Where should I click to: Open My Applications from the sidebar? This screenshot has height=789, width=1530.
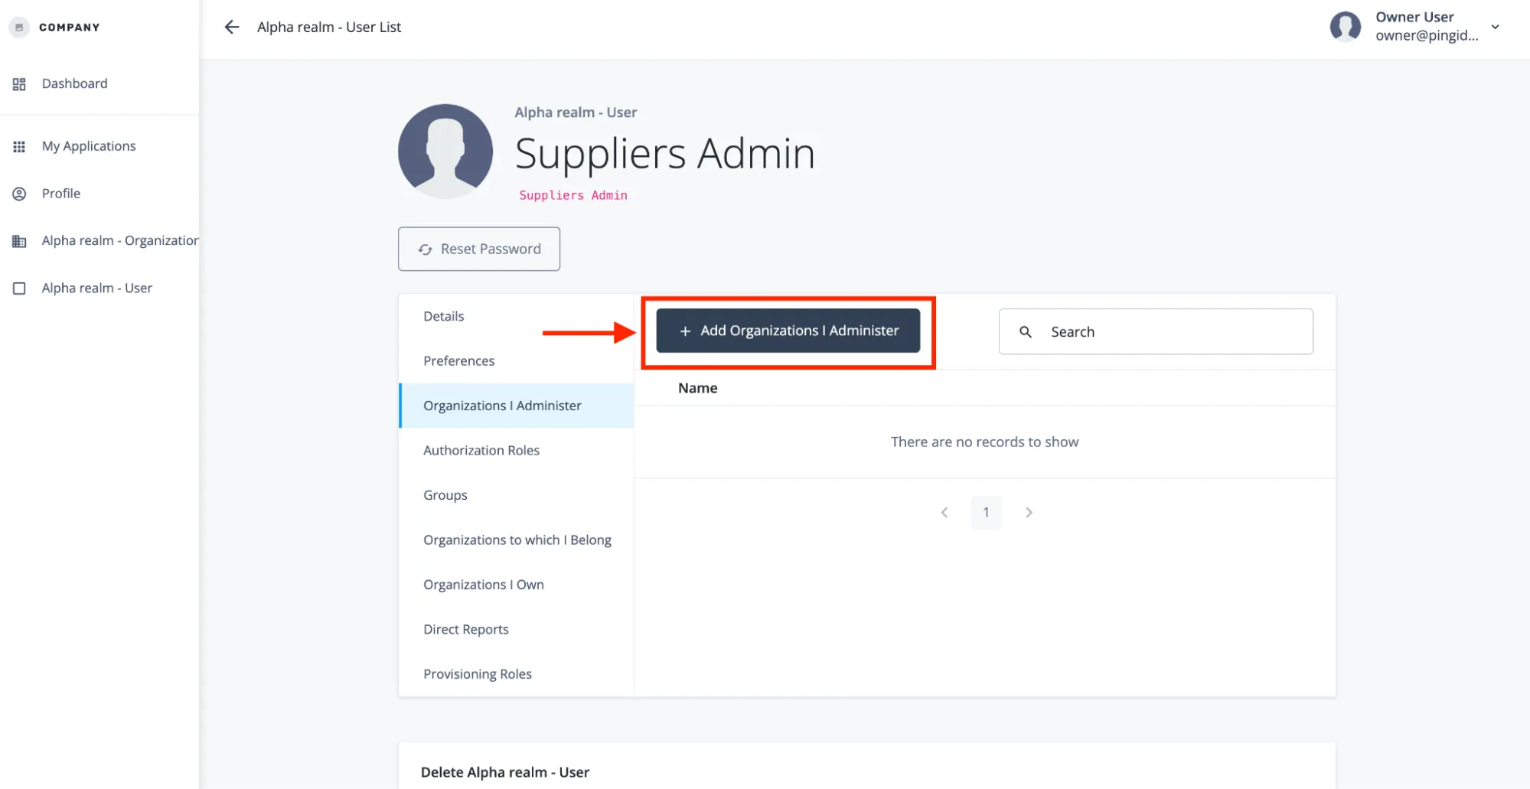point(89,146)
